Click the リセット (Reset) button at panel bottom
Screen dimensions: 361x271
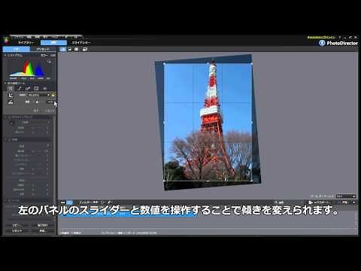pyautogui.click(x=17, y=230)
